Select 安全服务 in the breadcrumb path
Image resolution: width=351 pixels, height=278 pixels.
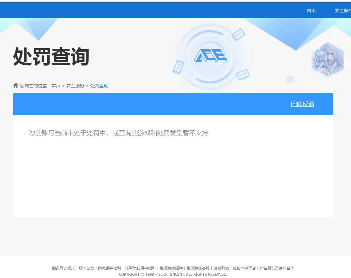pyautogui.click(x=76, y=85)
